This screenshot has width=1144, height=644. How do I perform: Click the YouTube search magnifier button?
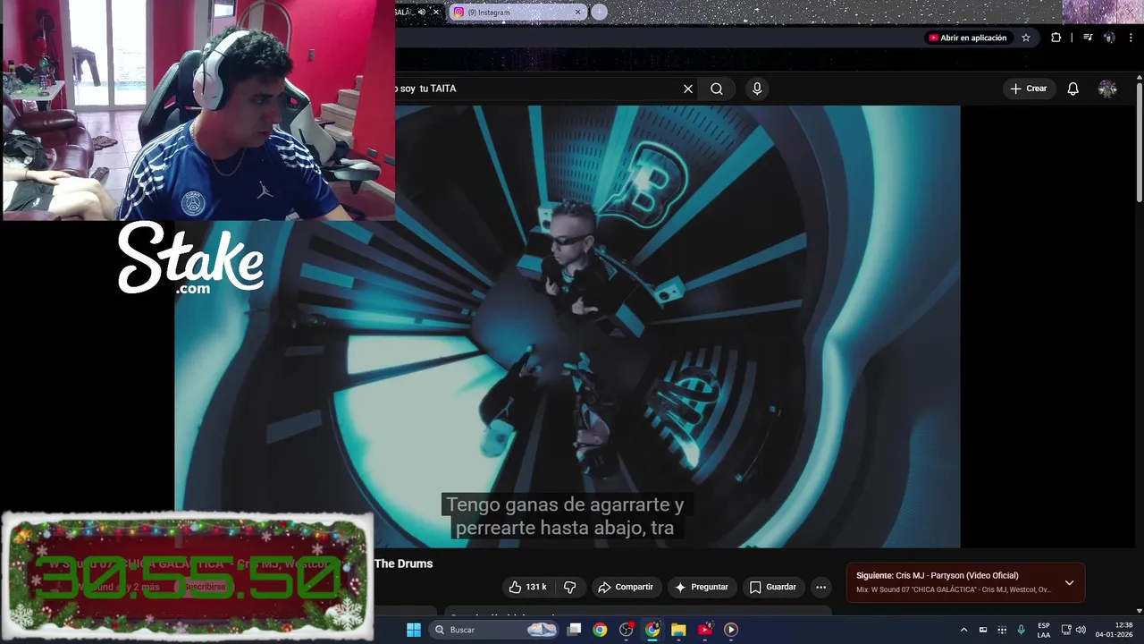point(717,89)
